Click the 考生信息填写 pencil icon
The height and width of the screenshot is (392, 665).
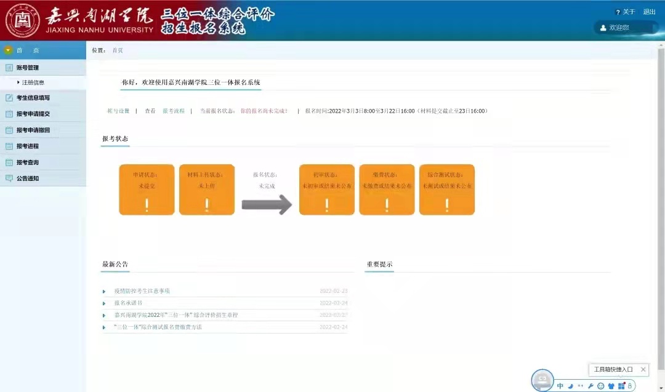(9, 98)
